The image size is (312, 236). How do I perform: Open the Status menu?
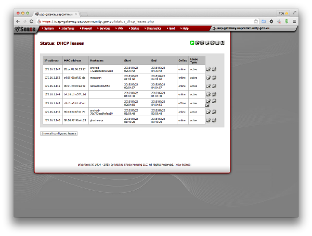pos(134,29)
